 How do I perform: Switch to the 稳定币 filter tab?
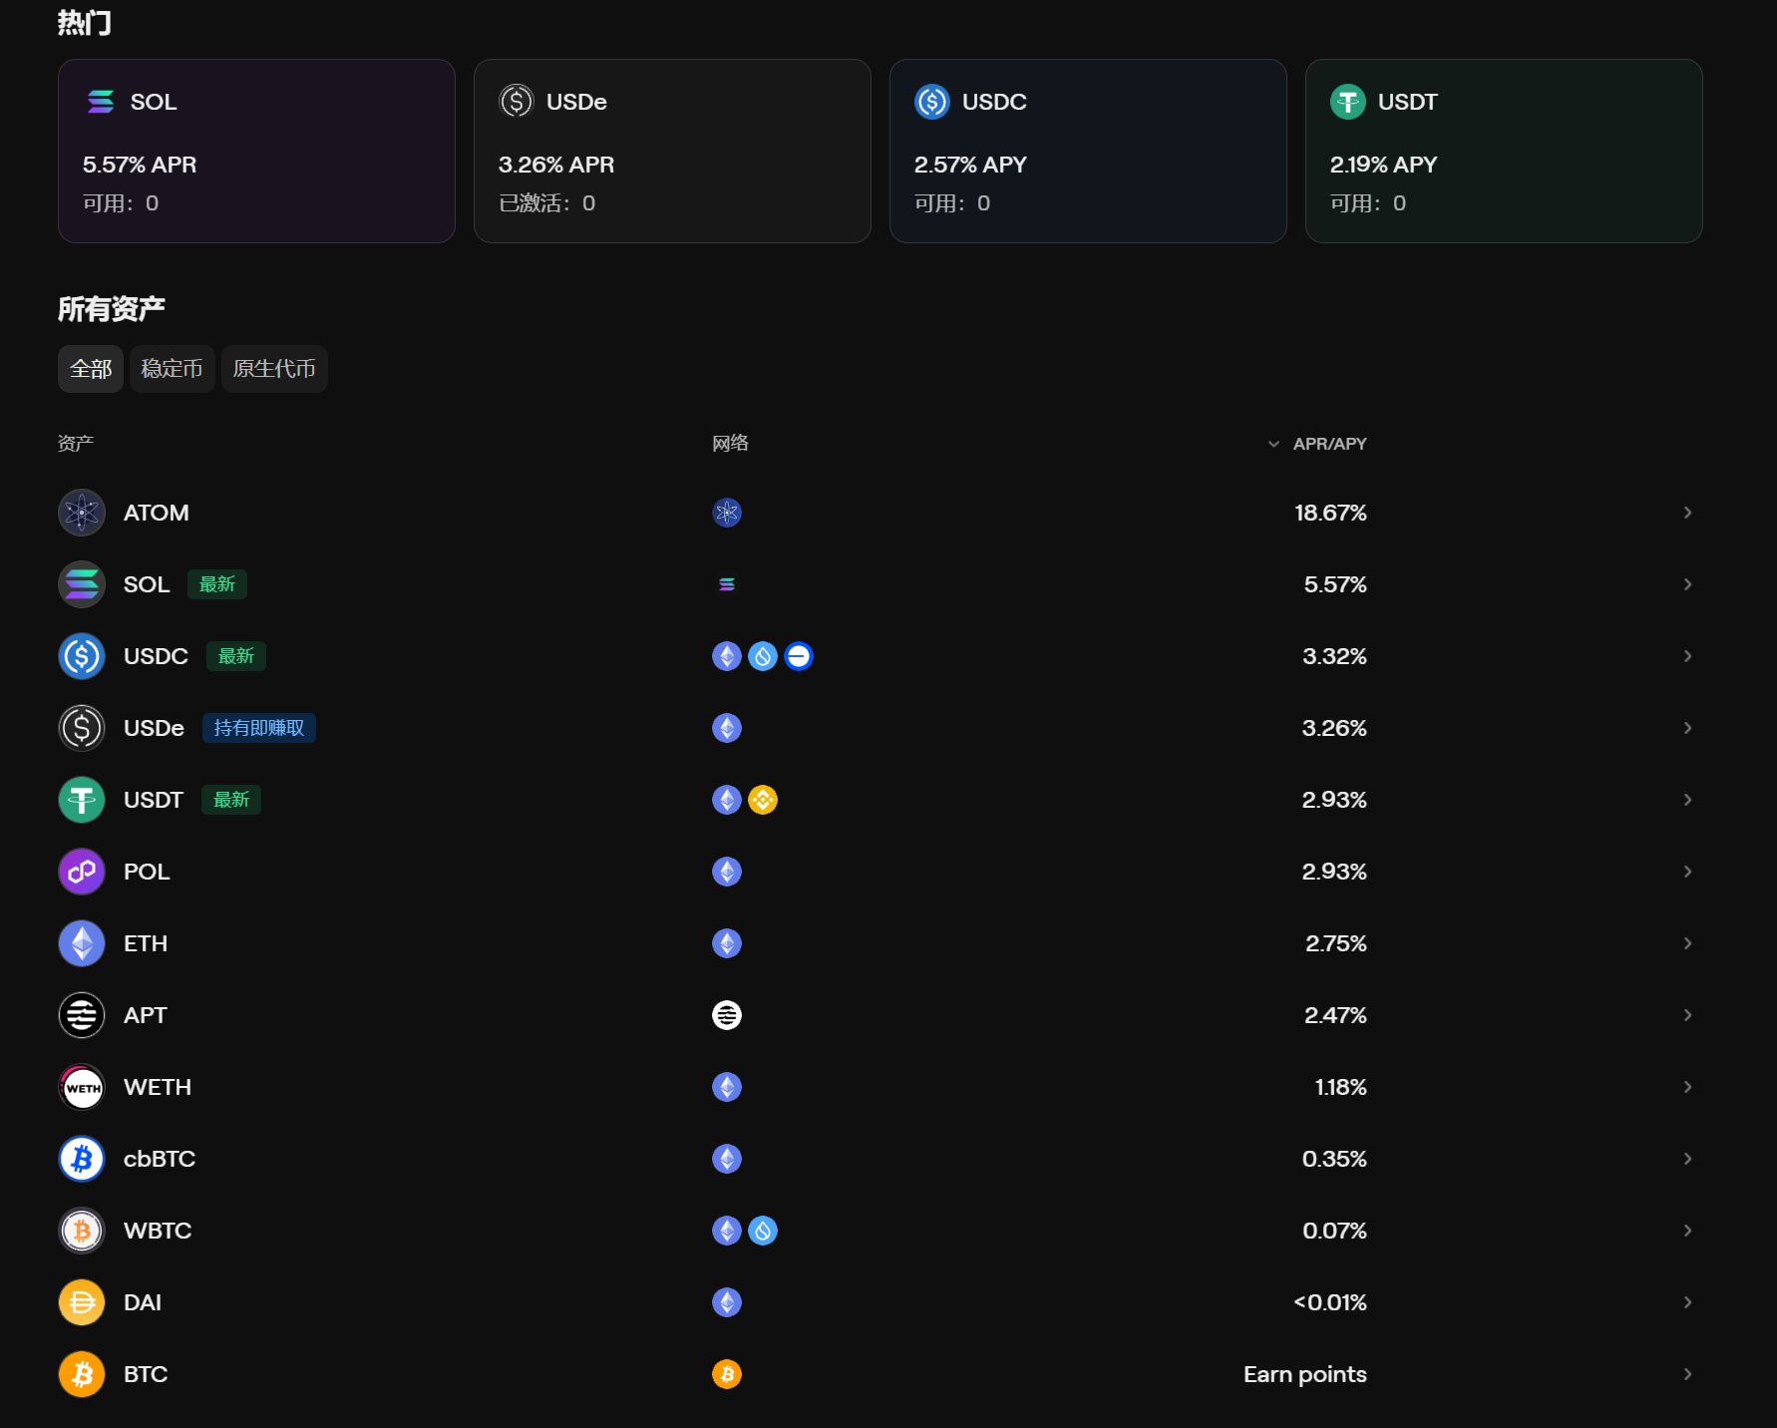coord(173,369)
